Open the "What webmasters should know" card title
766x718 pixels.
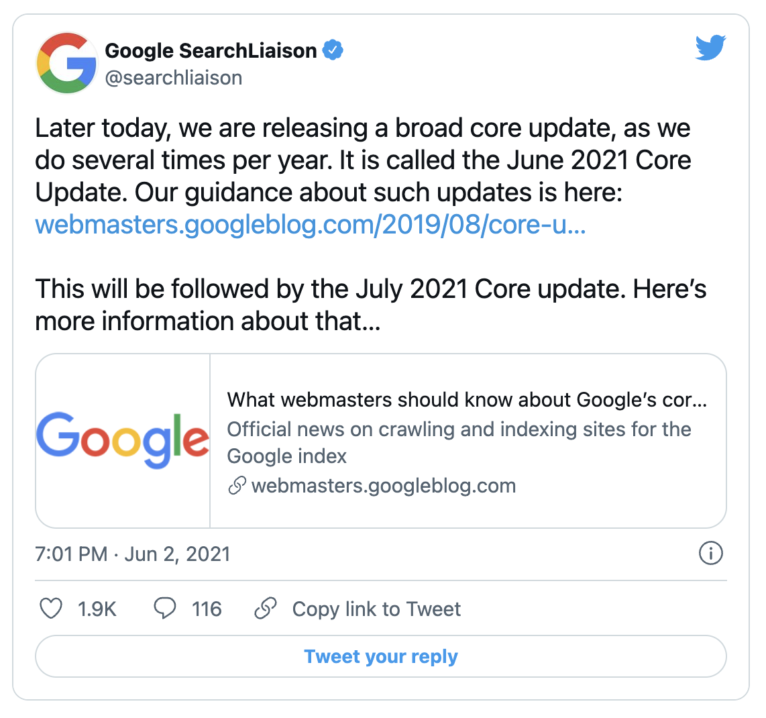(467, 400)
